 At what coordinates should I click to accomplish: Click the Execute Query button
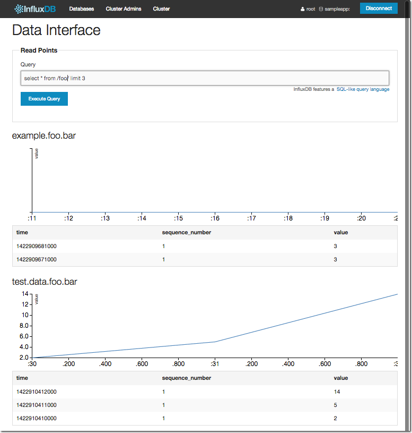[44, 99]
